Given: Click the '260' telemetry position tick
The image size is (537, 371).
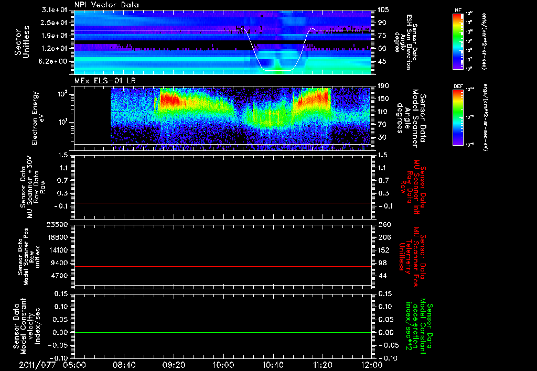Looking at the screenshot, I should coord(383,224).
